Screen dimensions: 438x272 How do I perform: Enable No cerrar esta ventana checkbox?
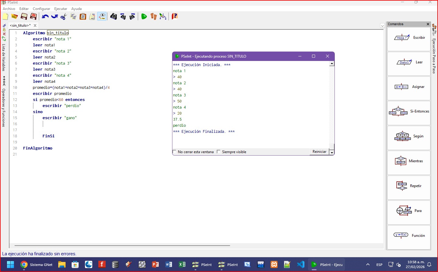[x=175, y=152]
